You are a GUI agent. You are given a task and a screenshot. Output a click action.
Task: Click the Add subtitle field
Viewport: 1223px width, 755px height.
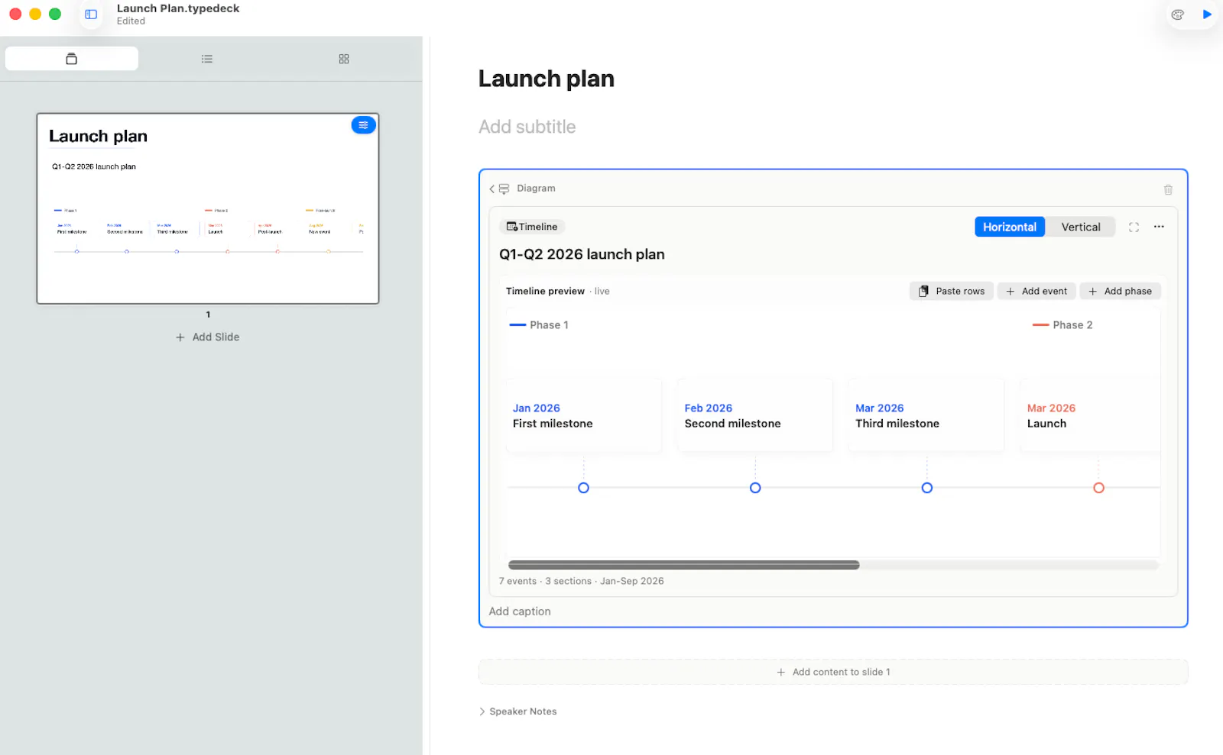coord(527,127)
